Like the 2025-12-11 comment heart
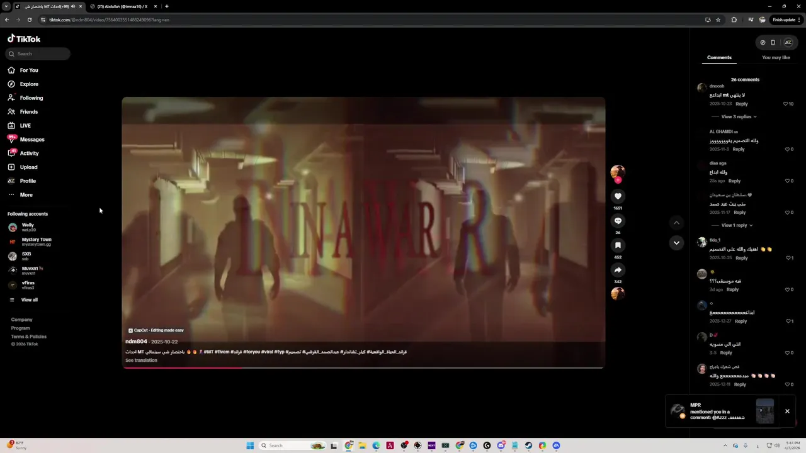Viewport: 806px width, 453px height. click(x=787, y=384)
